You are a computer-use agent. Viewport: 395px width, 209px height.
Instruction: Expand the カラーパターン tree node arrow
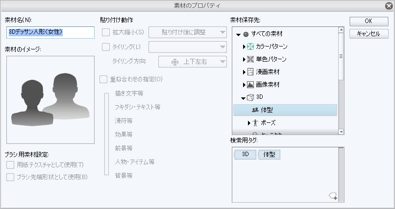tap(244, 46)
